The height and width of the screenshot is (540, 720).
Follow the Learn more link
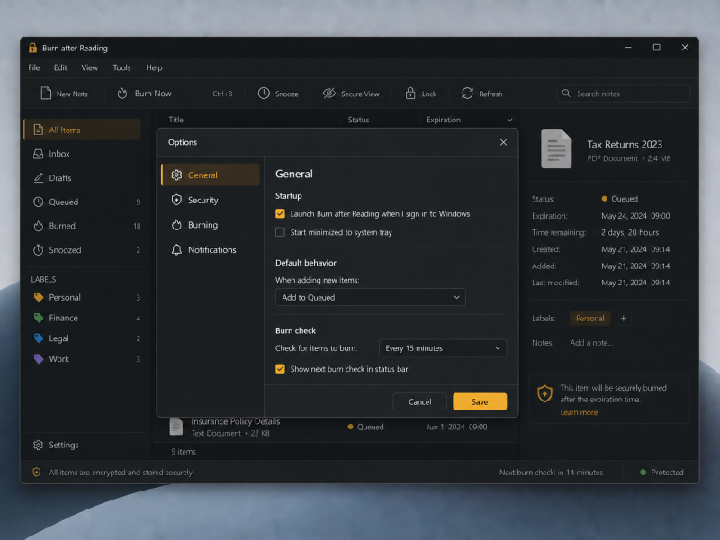point(579,412)
